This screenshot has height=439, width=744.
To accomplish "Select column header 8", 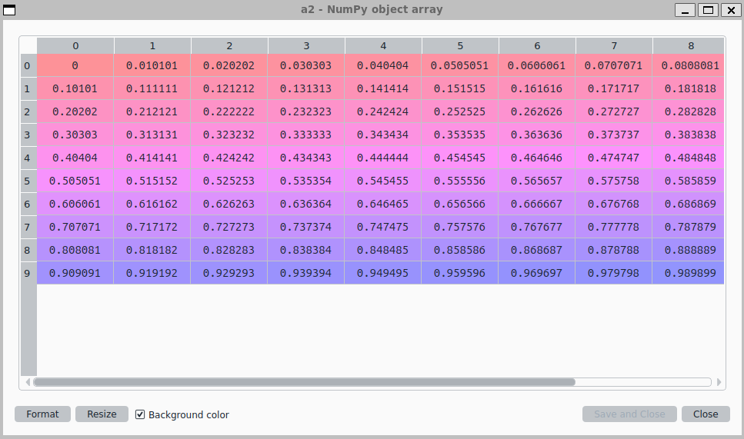I will click(689, 45).
